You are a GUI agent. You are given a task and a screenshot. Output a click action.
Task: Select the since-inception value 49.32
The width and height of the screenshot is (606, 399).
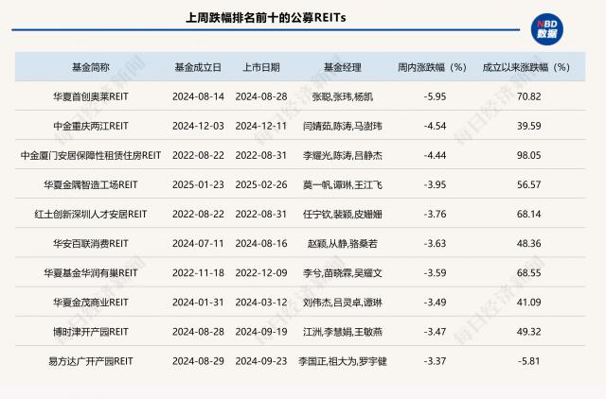(528, 332)
